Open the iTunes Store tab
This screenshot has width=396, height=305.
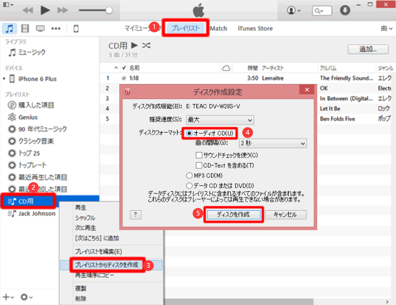tap(255, 29)
